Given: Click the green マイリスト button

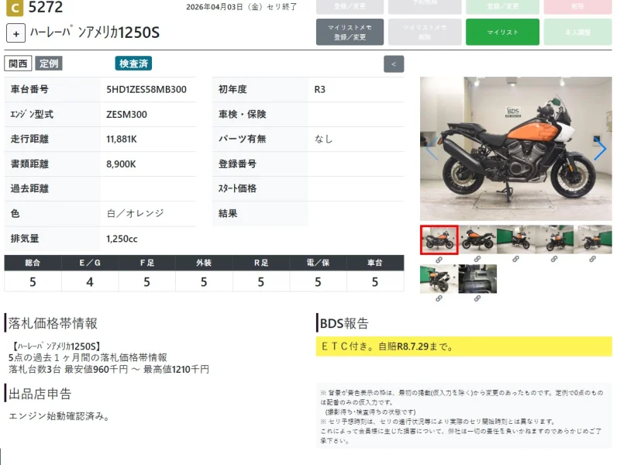Looking at the screenshot, I should coord(502,32).
